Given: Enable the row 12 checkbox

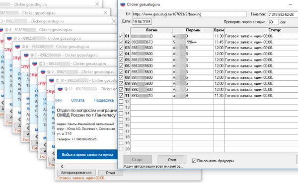Looking at the screenshot, I should click(121, 101).
